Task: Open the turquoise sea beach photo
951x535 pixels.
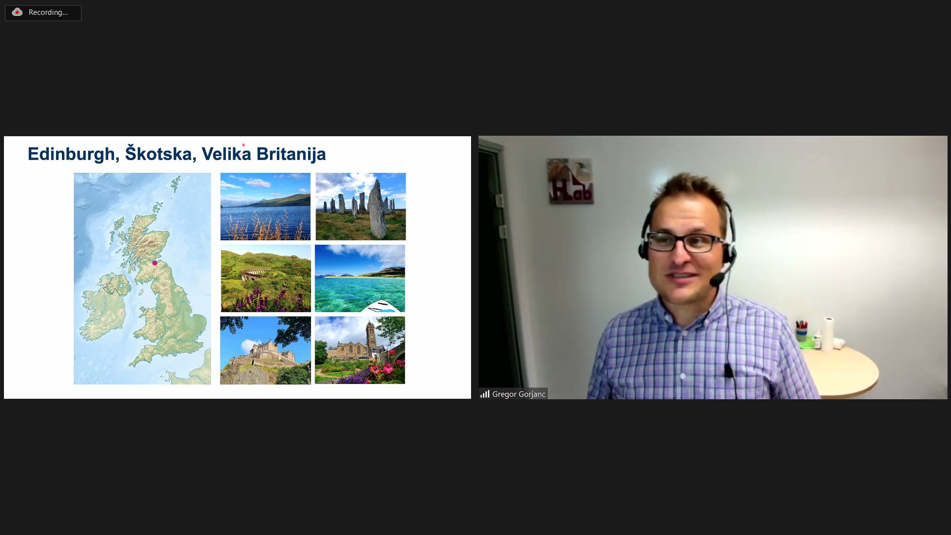Action: click(x=360, y=278)
